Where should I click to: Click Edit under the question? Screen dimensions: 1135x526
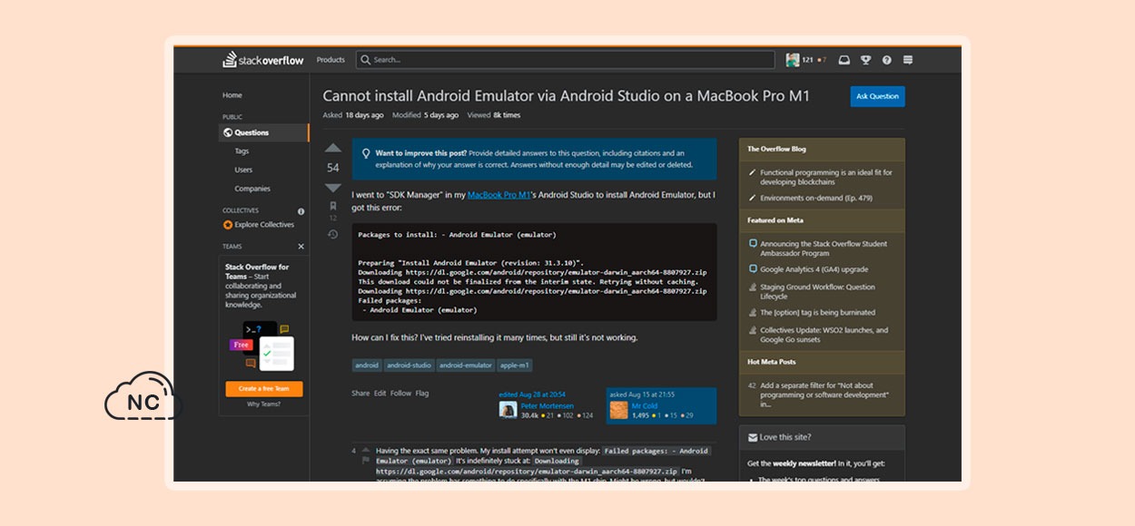coord(380,394)
